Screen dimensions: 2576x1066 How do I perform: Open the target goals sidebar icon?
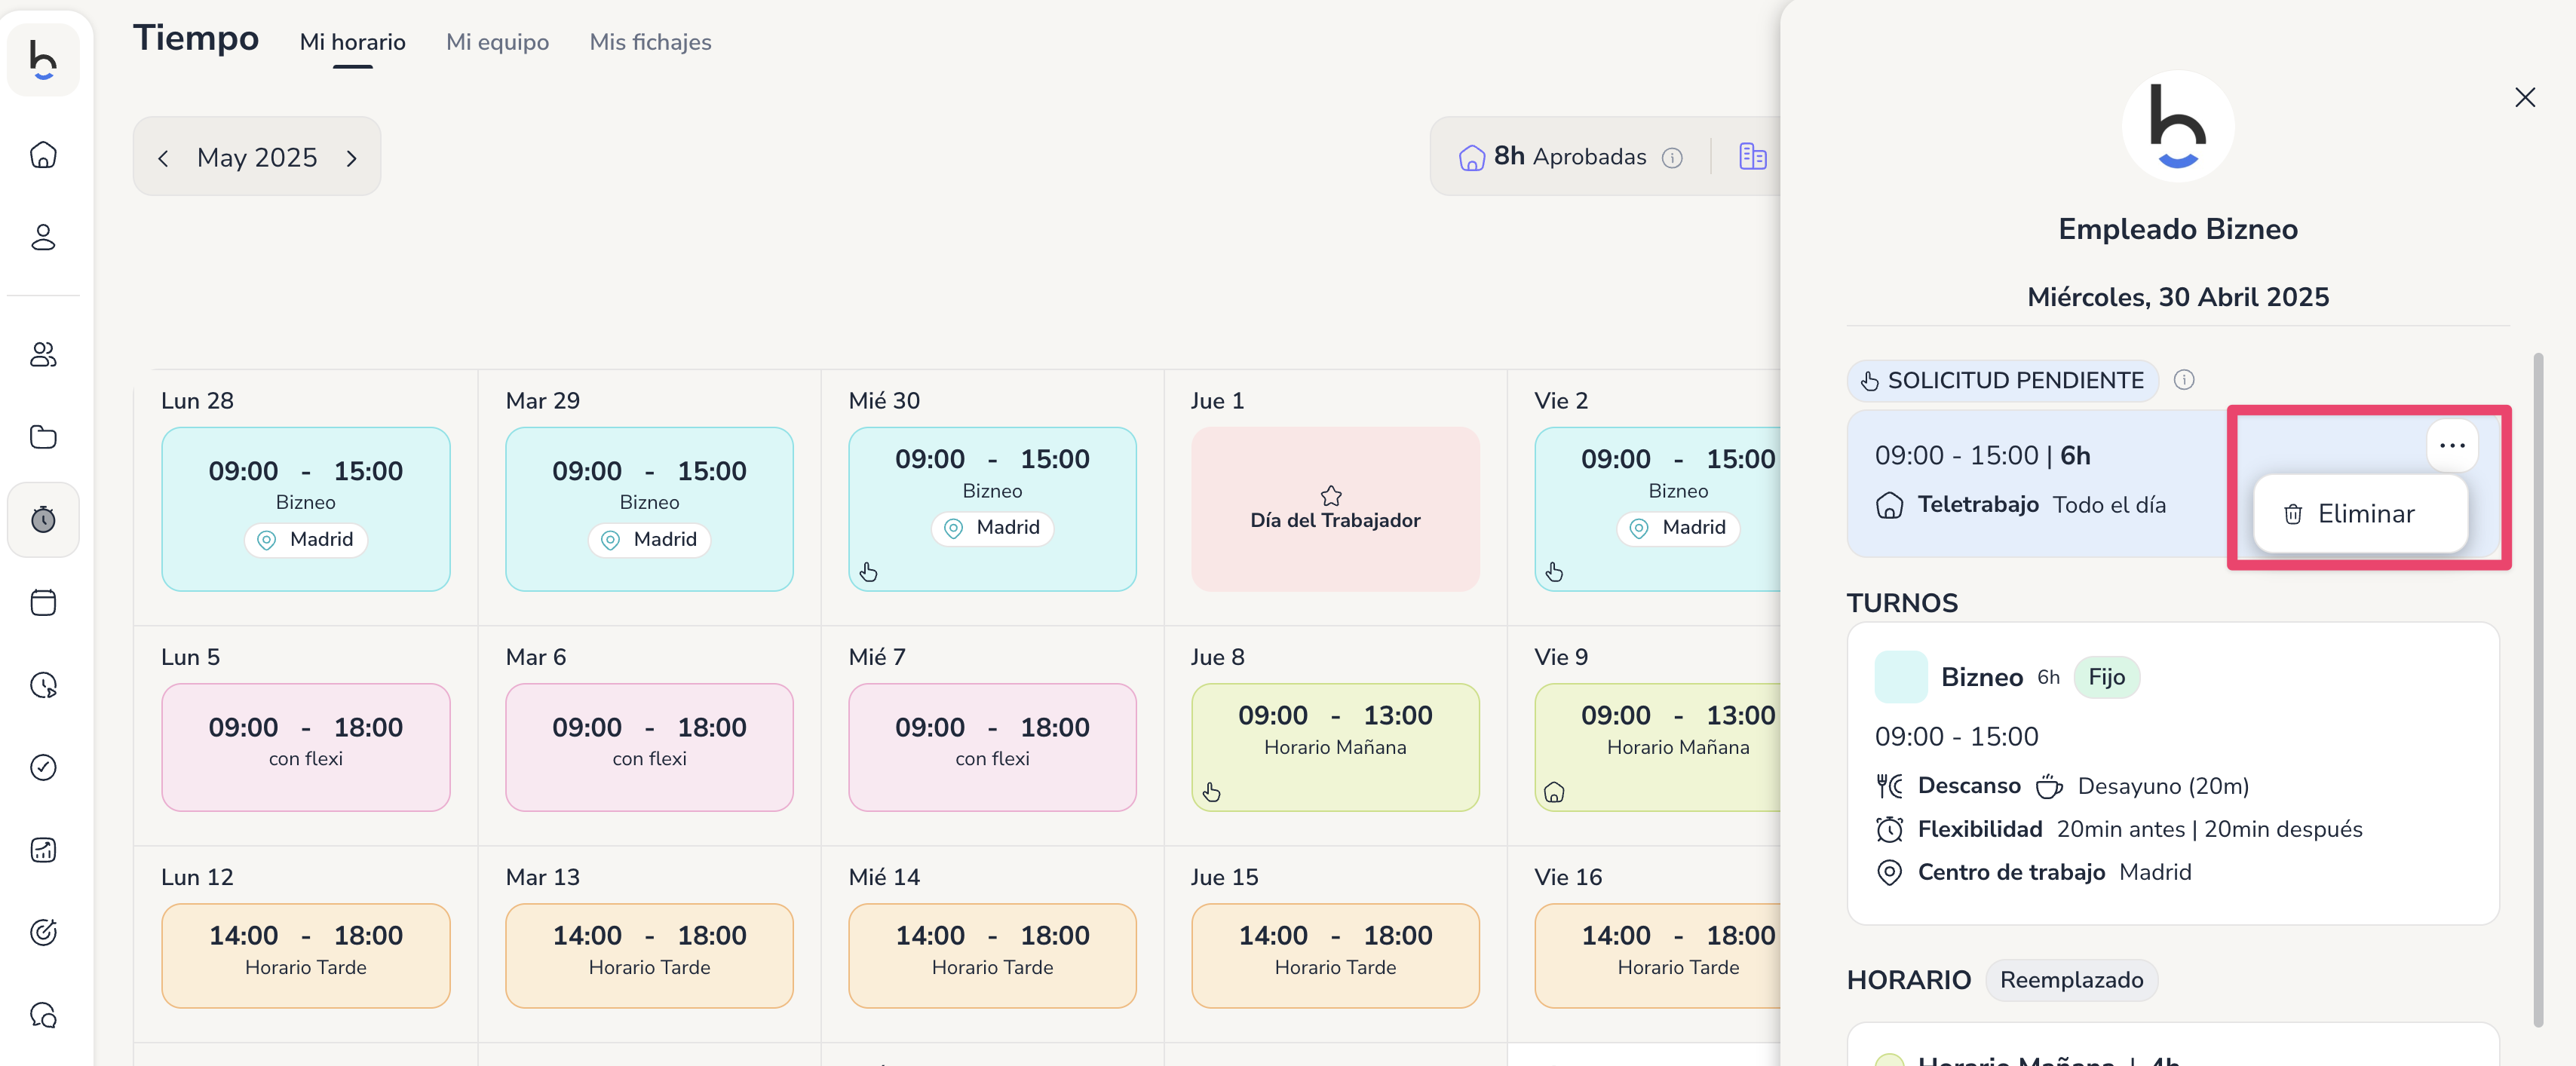point(43,932)
